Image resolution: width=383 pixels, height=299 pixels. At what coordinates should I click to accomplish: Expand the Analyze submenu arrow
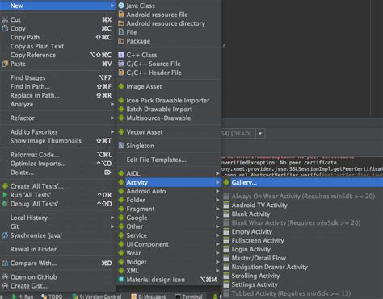point(112,104)
